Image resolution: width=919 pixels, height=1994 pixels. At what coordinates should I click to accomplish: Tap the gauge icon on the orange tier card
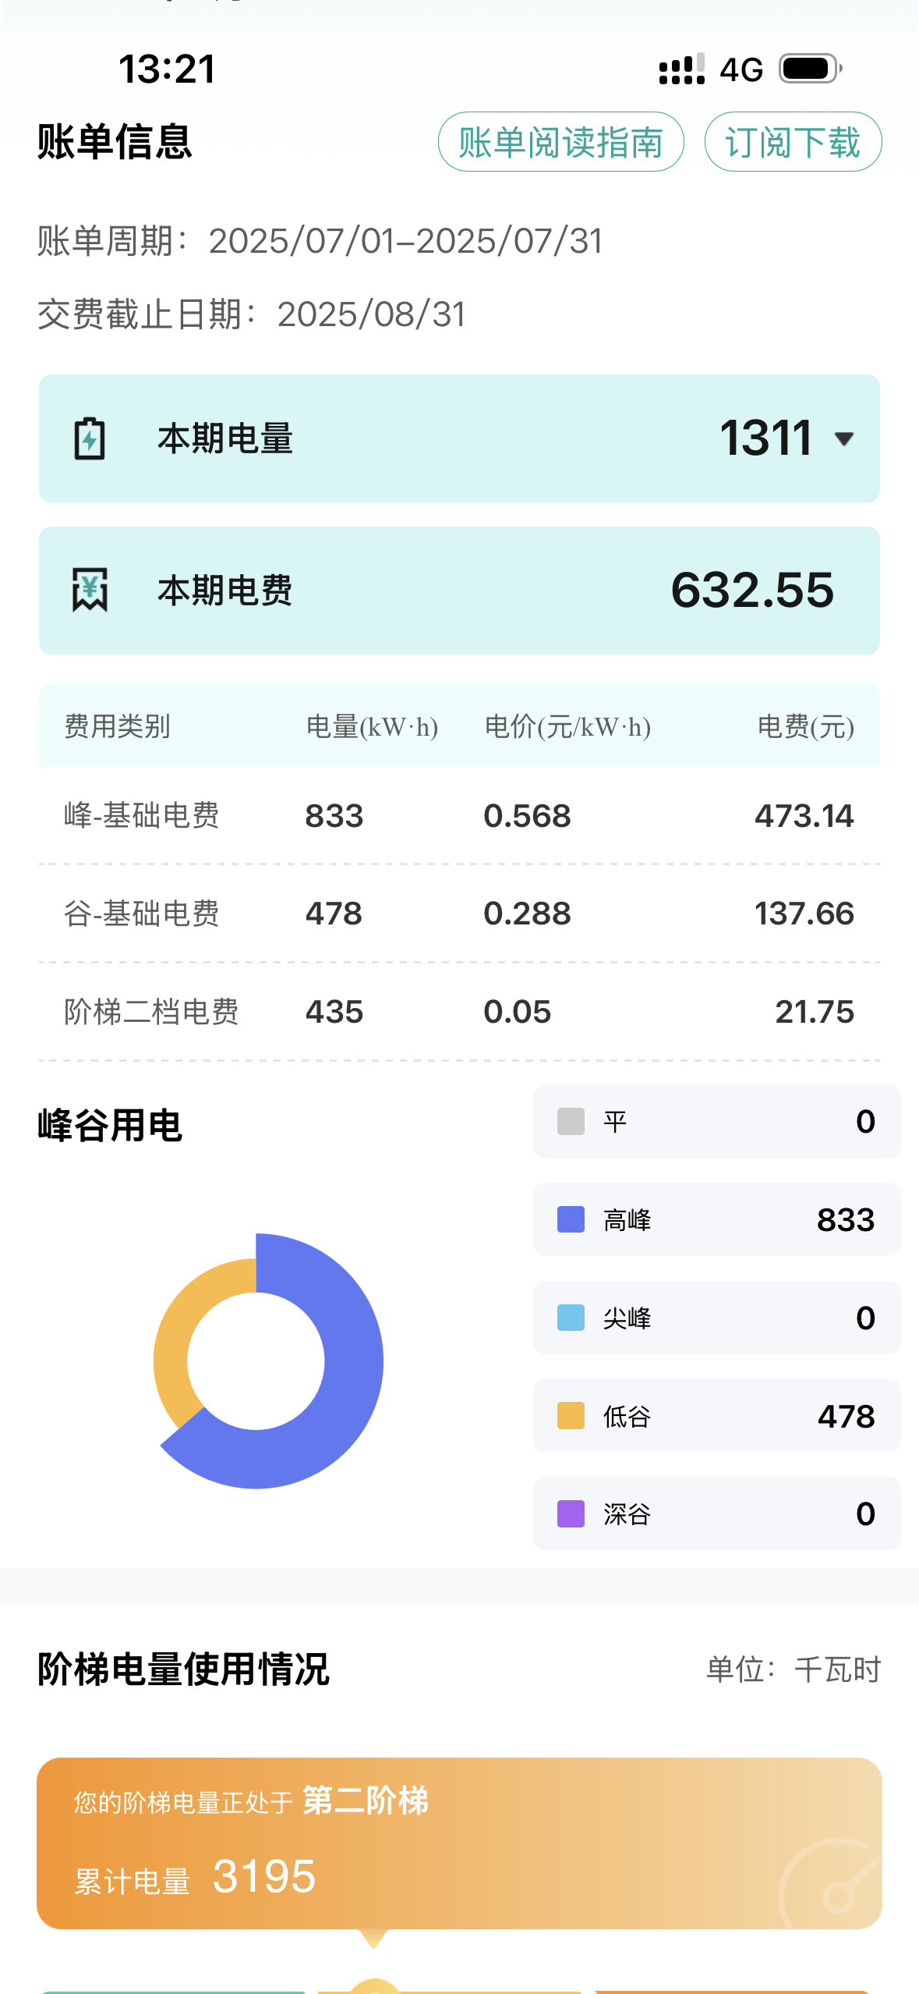[x=836, y=1888]
